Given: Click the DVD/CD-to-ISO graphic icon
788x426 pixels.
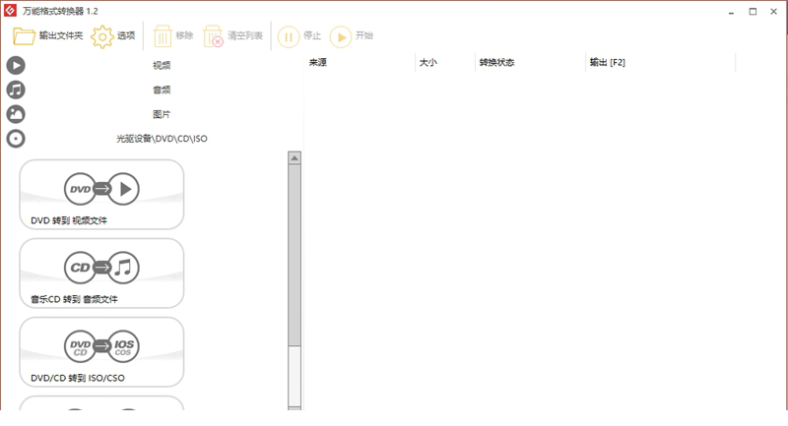Looking at the screenshot, I should point(101,346).
